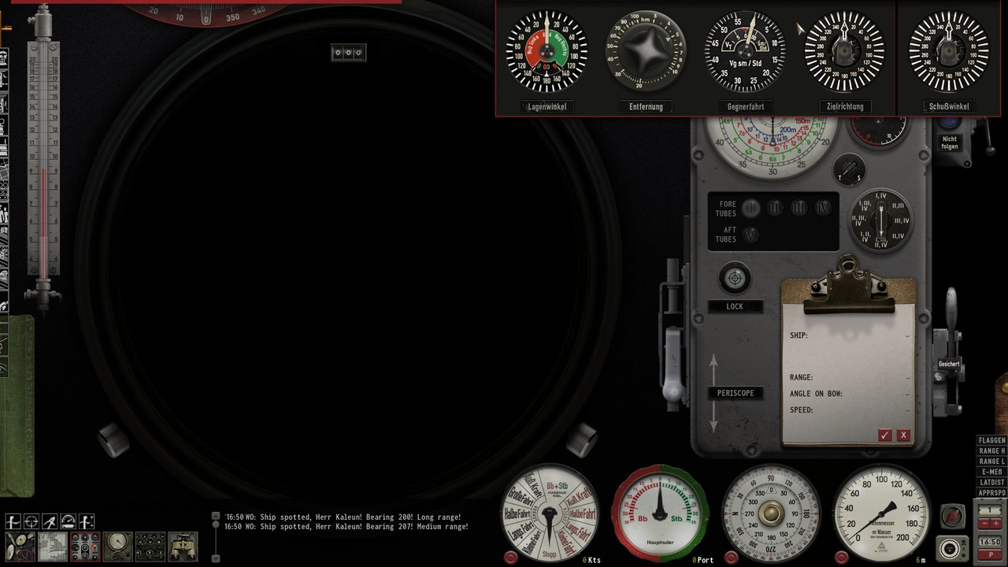This screenshot has width=1008, height=567.
Task: Select fore torpedo tube III
Action: [x=799, y=208]
